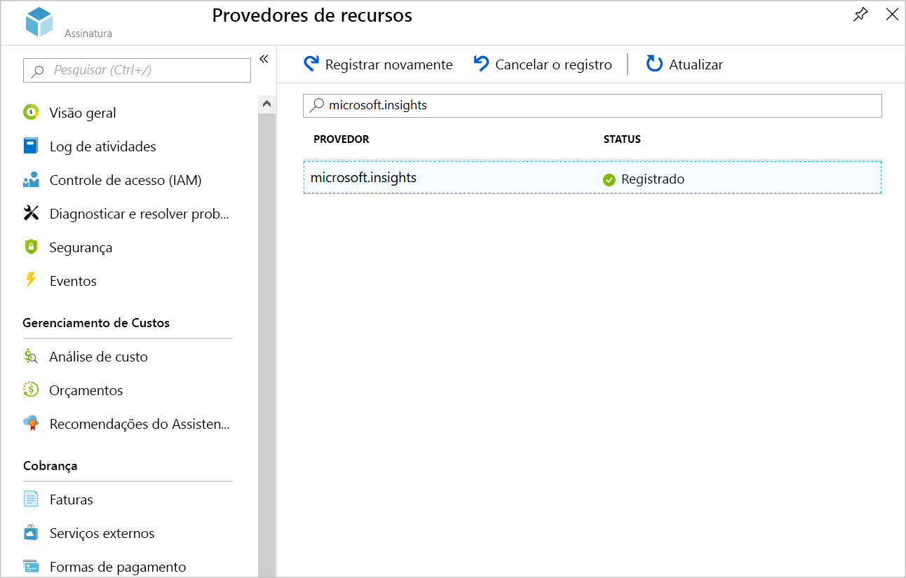Click Registrar novamente button label
Viewport: 906px width, 578px height.
tap(389, 64)
